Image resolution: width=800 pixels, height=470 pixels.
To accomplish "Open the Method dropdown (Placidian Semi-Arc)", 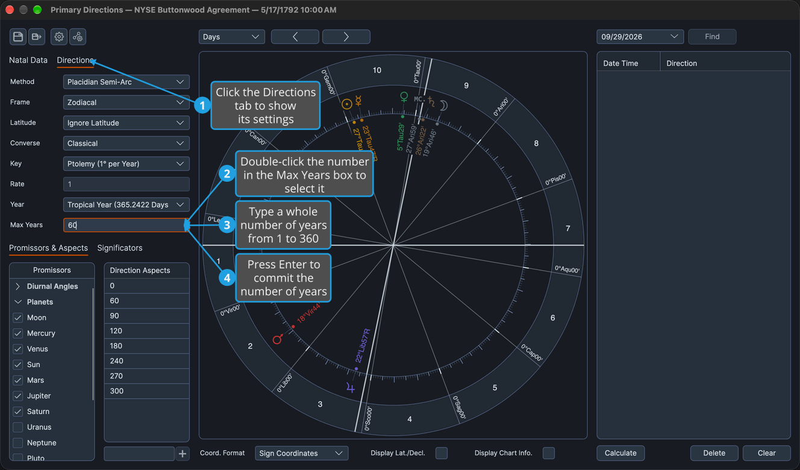I will (127, 82).
